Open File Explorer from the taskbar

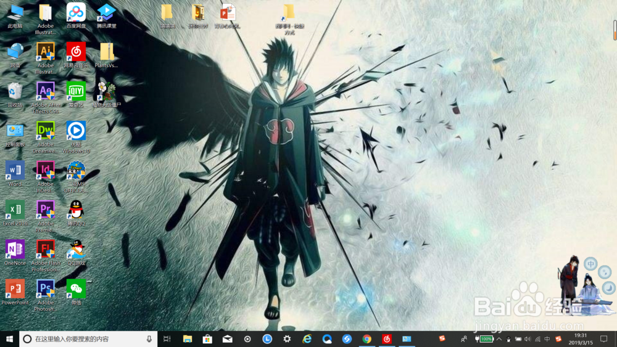click(x=188, y=339)
